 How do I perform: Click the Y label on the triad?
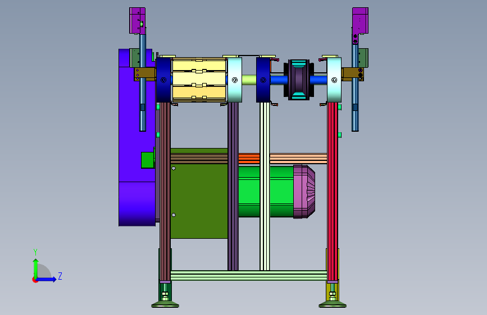tap(35, 252)
